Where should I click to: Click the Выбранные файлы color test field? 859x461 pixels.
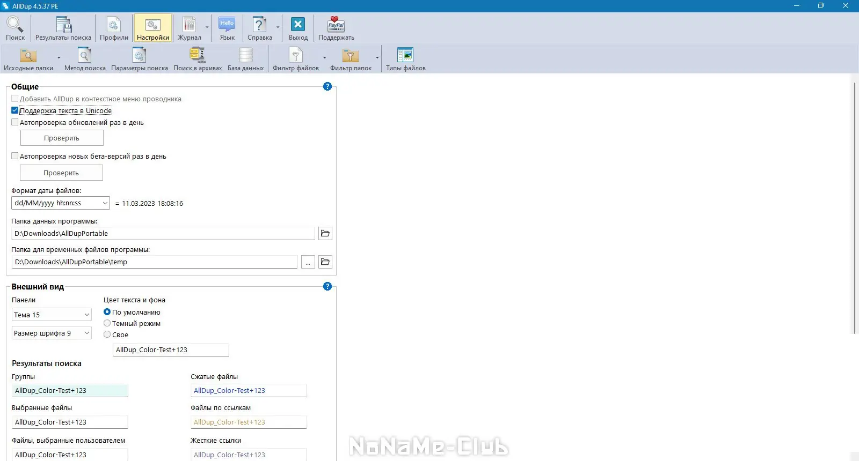(70, 422)
